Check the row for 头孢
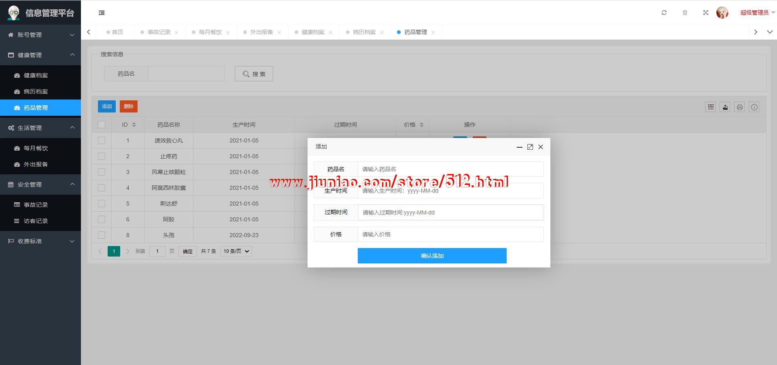 (102, 235)
